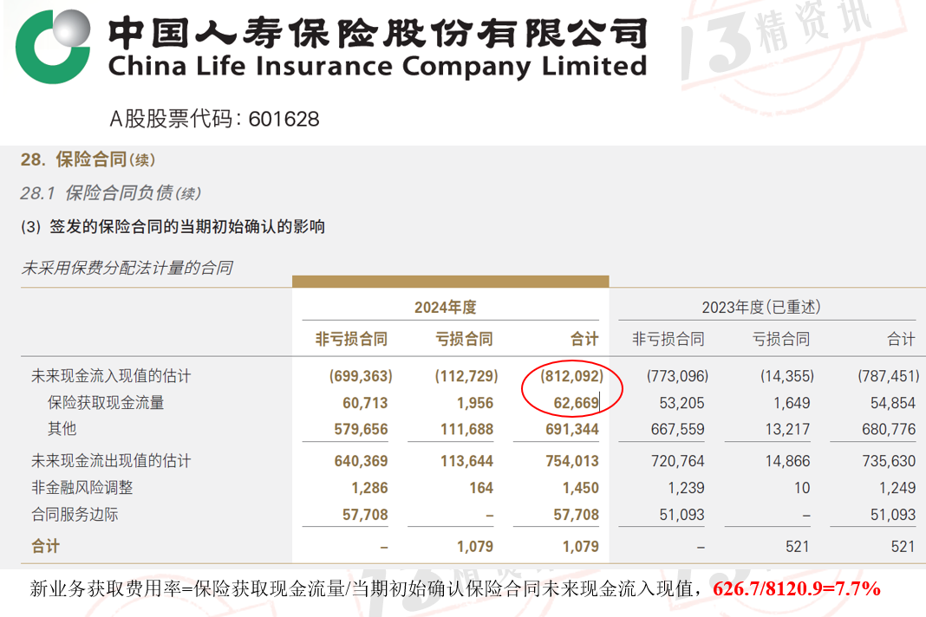
Task: Click the value 54,854
Action: (892, 403)
